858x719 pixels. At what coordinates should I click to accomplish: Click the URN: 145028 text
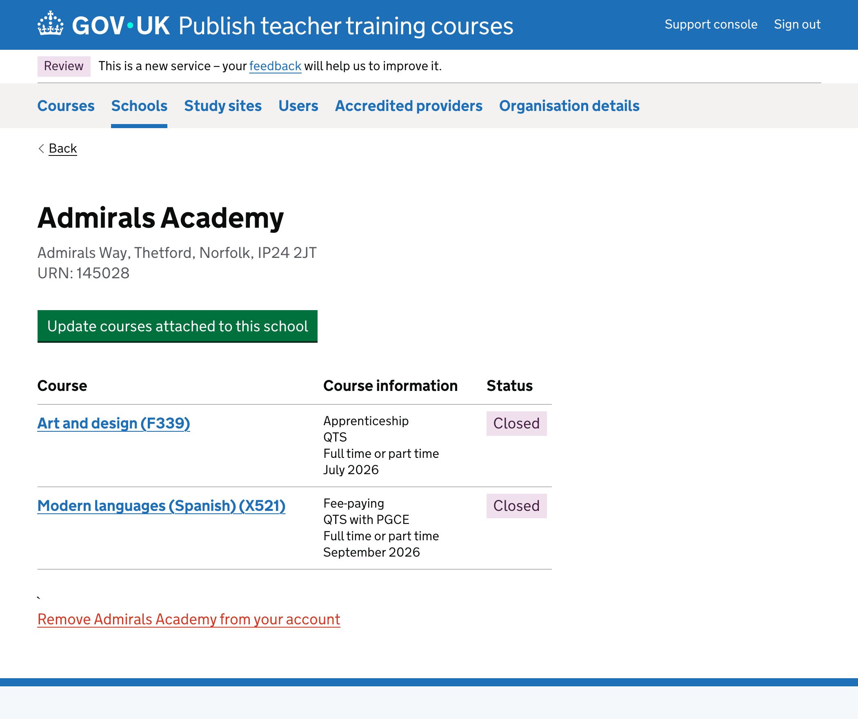point(83,273)
